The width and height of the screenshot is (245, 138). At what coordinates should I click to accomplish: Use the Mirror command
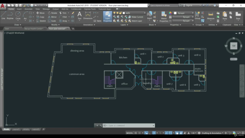click(x=52, y=17)
